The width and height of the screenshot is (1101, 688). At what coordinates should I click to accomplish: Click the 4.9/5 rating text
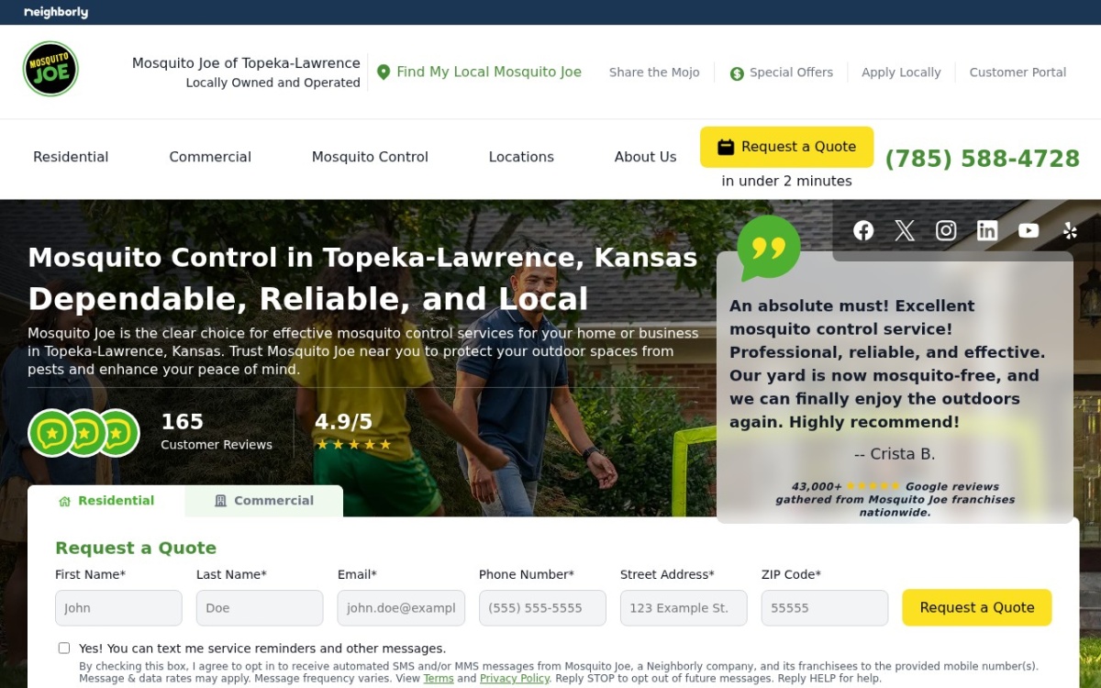343,422
